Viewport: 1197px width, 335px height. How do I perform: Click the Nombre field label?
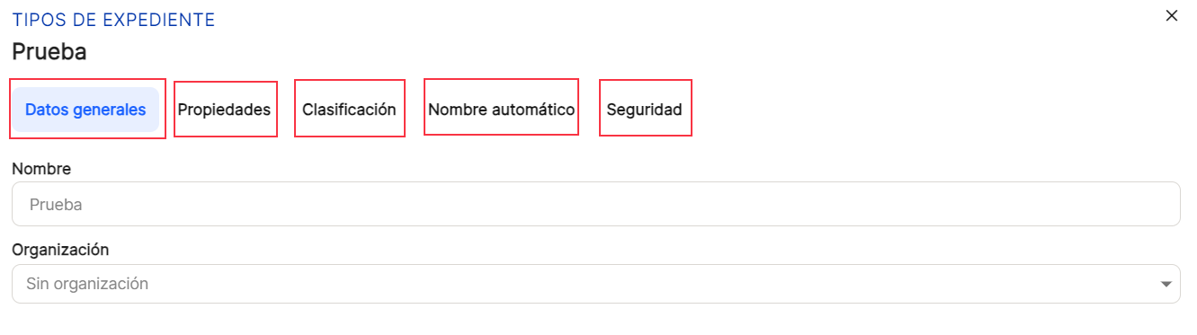click(41, 168)
